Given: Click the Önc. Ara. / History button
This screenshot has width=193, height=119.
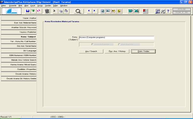Looking at the screenshot, I should (x=117, y=51).
